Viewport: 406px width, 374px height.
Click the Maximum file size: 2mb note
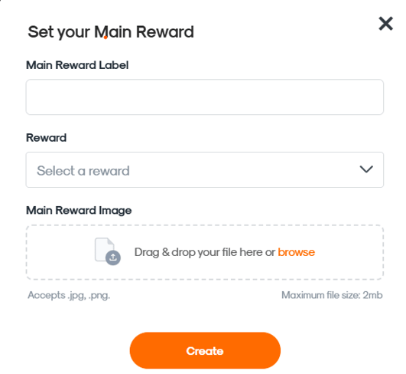[332, 295]
